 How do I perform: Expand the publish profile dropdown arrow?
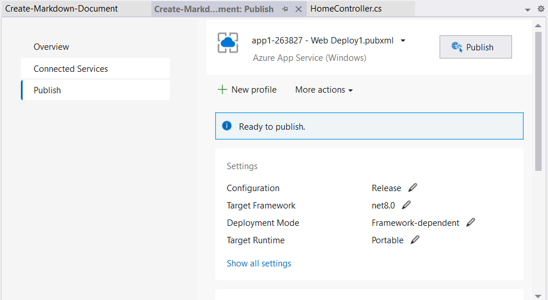coord(403,41)
